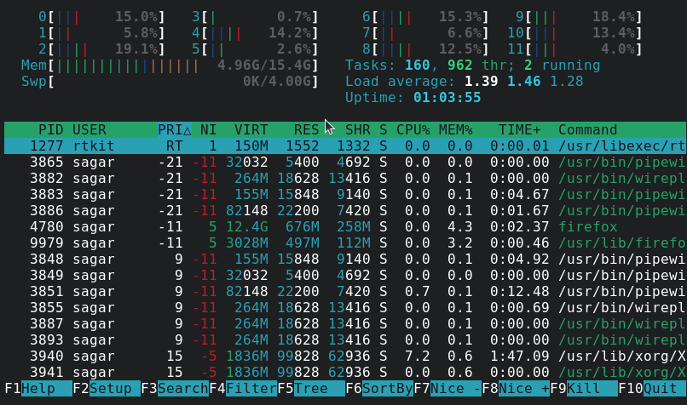Open the F6 SortBy menu

tap(387, 389)
